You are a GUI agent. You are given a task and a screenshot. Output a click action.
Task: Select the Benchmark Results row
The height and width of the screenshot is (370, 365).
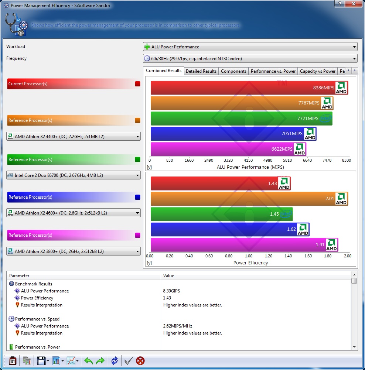click(x=179, y=284)
